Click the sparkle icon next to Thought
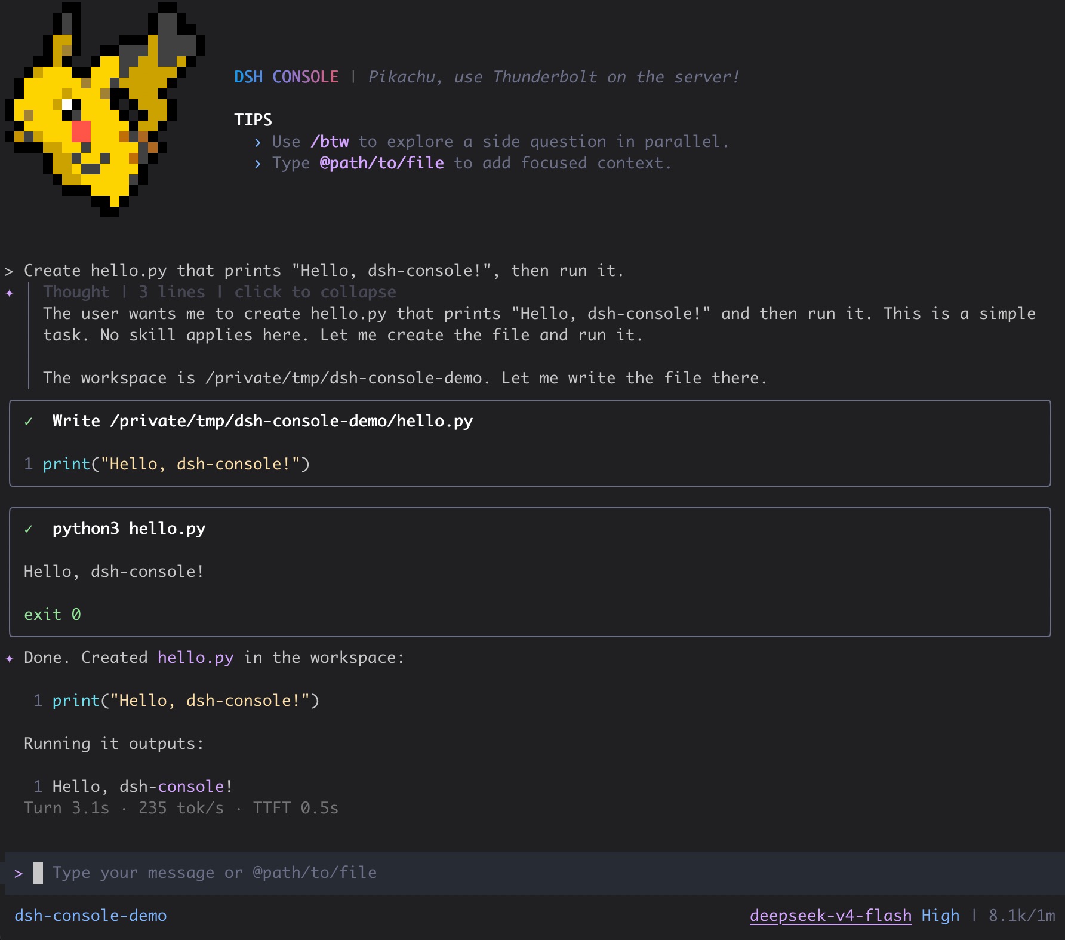The height and width of the screenshot is (940, 1065). [x=10, y=293]
